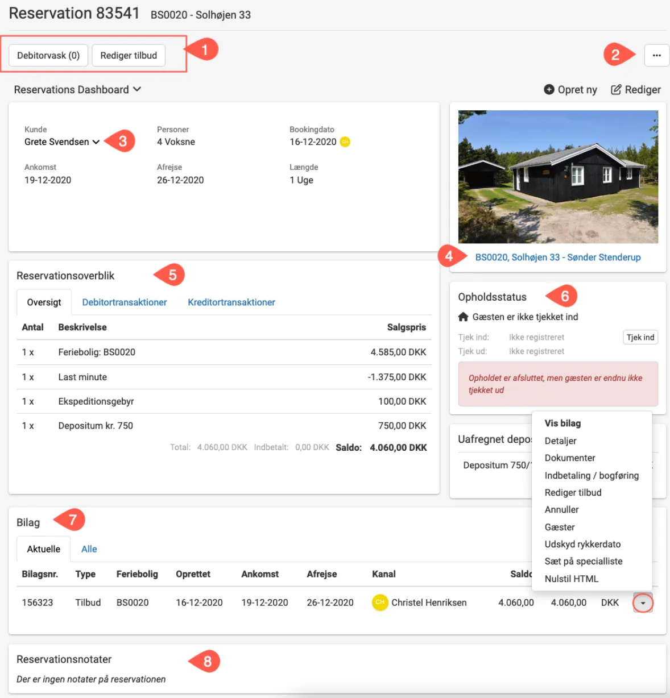Choose Detaljer from the context menu

(560, 441)
